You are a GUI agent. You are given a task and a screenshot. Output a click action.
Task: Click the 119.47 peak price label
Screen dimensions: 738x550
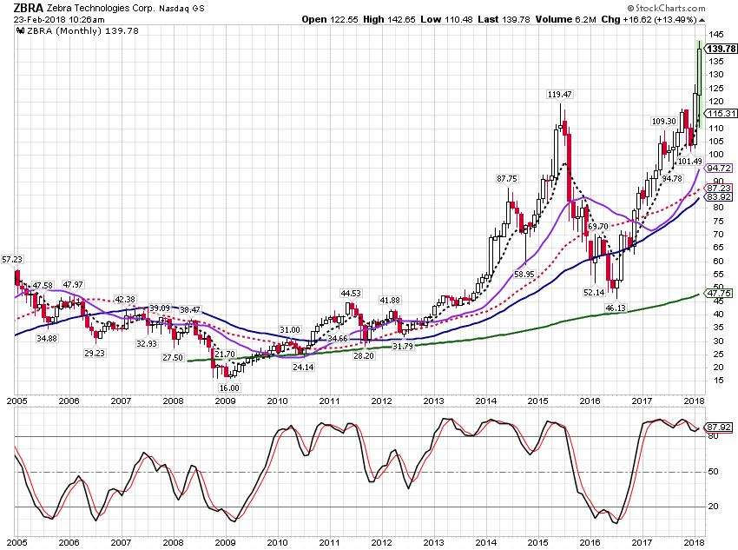tap(560, 94)
